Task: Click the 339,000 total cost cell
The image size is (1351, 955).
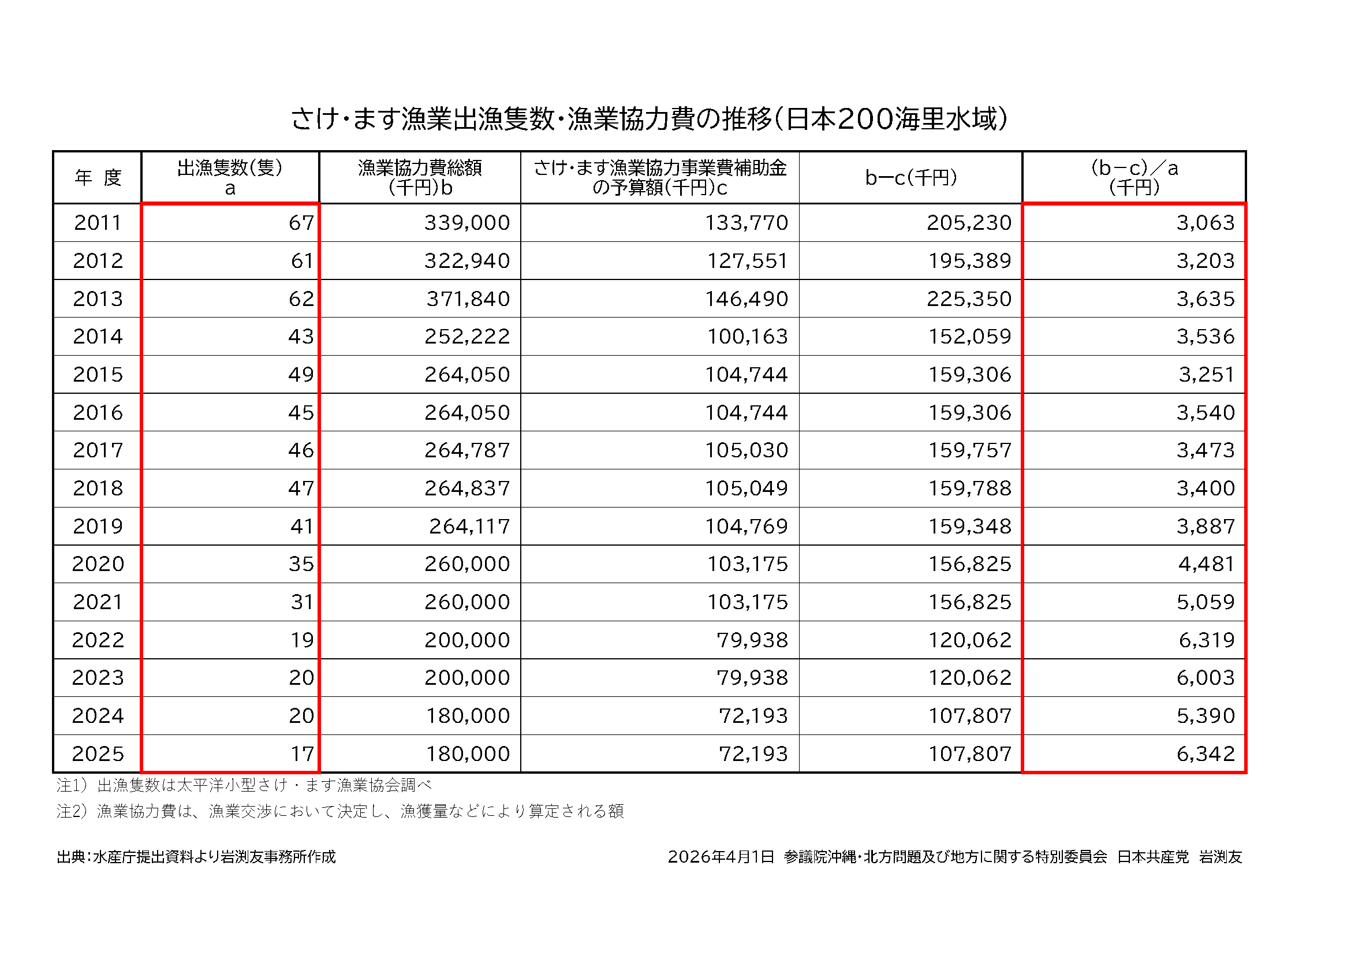Action: (466, 223)
